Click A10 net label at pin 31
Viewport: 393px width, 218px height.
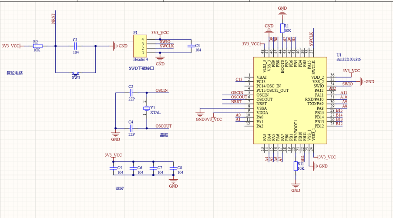344,97
